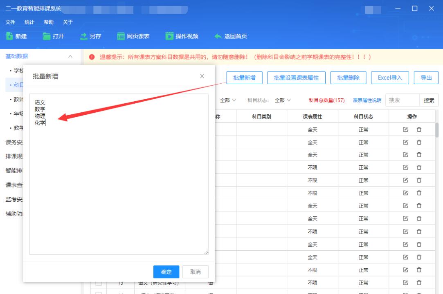The height and width of the screenshot is (294, 443).
Task: Click the 新建 toolbar icon
Action: pyautogui.click(x=9, y=36)
